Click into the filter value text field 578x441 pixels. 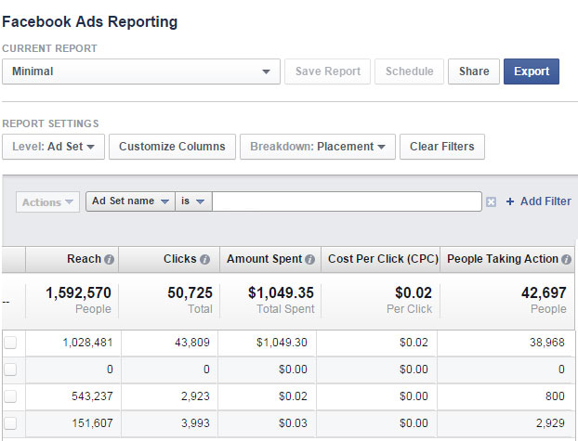coord(347,201)
